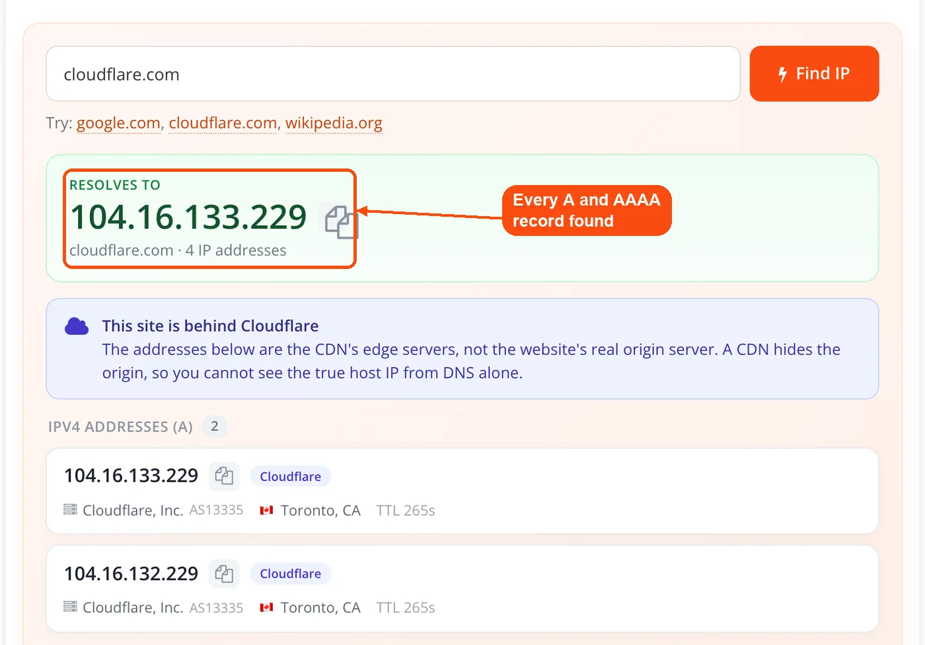Click the "IPV4 ADDRESSES (A)" heading
Image resolution: width=925 pixels, height=645 pixels.
point(120,427)
